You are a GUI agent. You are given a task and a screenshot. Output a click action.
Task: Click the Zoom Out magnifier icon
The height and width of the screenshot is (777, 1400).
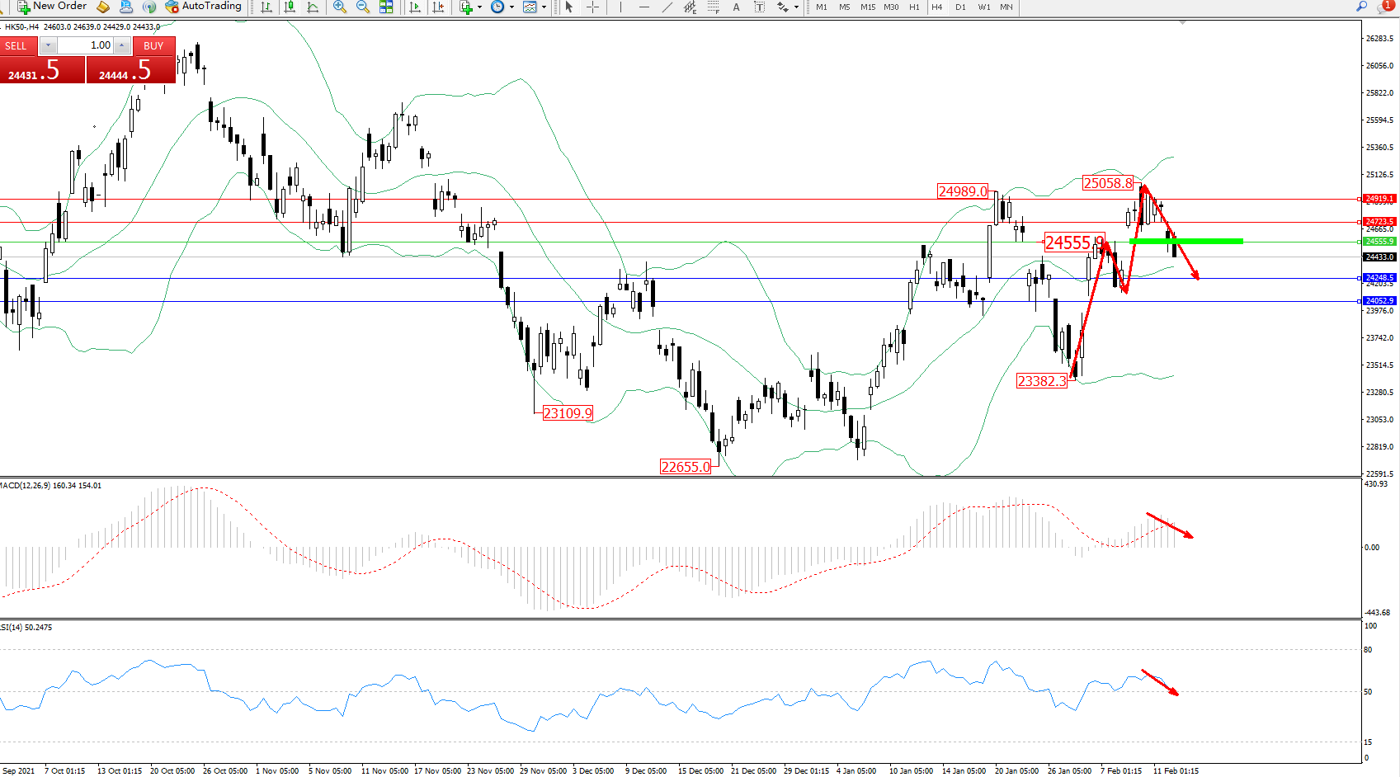tap(362, 7)
